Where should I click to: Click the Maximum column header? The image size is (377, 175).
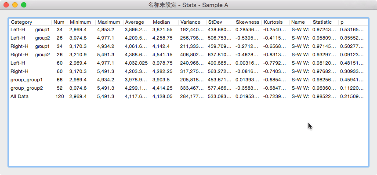109,22
